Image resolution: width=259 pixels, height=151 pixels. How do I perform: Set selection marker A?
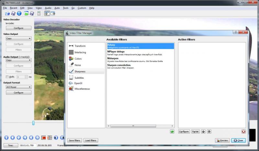tap(43, 138)
